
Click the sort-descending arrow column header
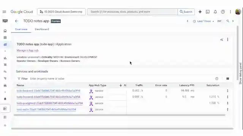[121, 85]
